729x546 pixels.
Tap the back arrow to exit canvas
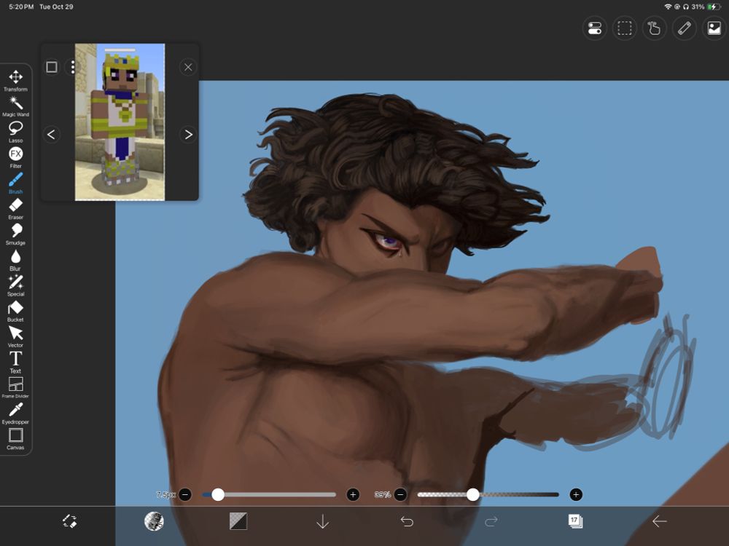pyautogui.click(x=659, y=521)
